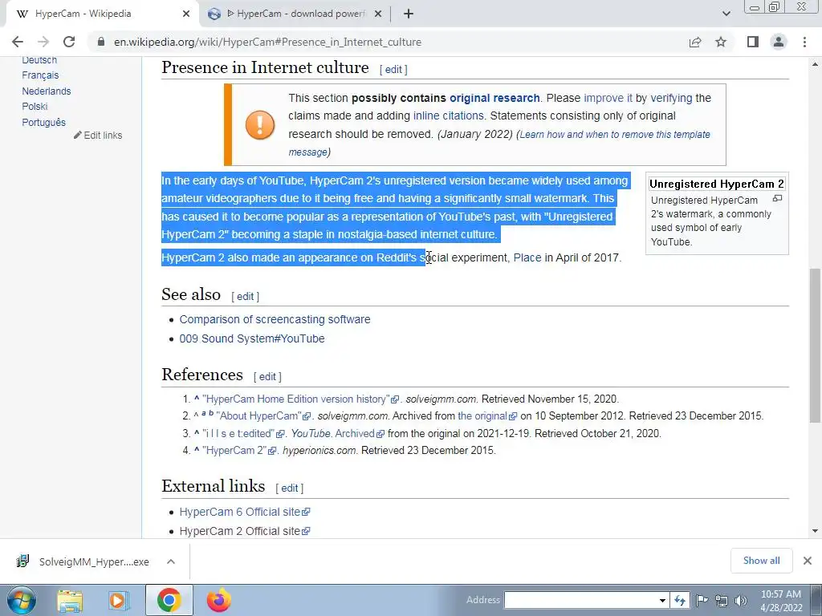Select Nederlands language link
The width and height of the screenshot is (822, 616).
pyautogui.click(x=46, y=91)
